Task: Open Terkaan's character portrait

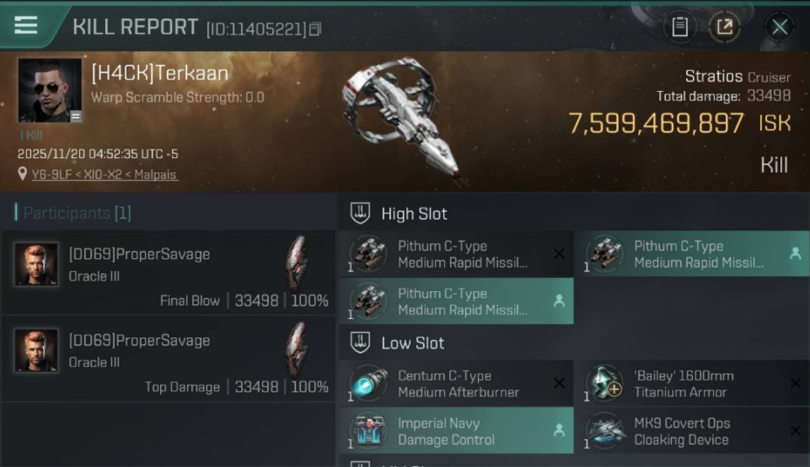Action: click(50, 90)
